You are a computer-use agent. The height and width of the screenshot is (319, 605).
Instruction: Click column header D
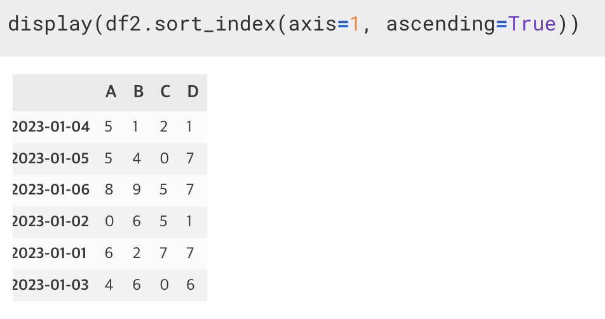pos(193,92)
